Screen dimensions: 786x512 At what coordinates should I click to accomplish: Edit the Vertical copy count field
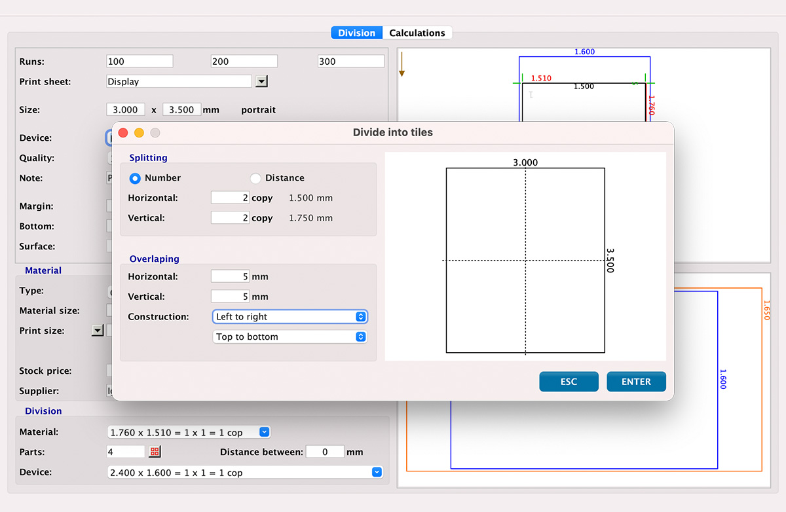tap(230, 217)
